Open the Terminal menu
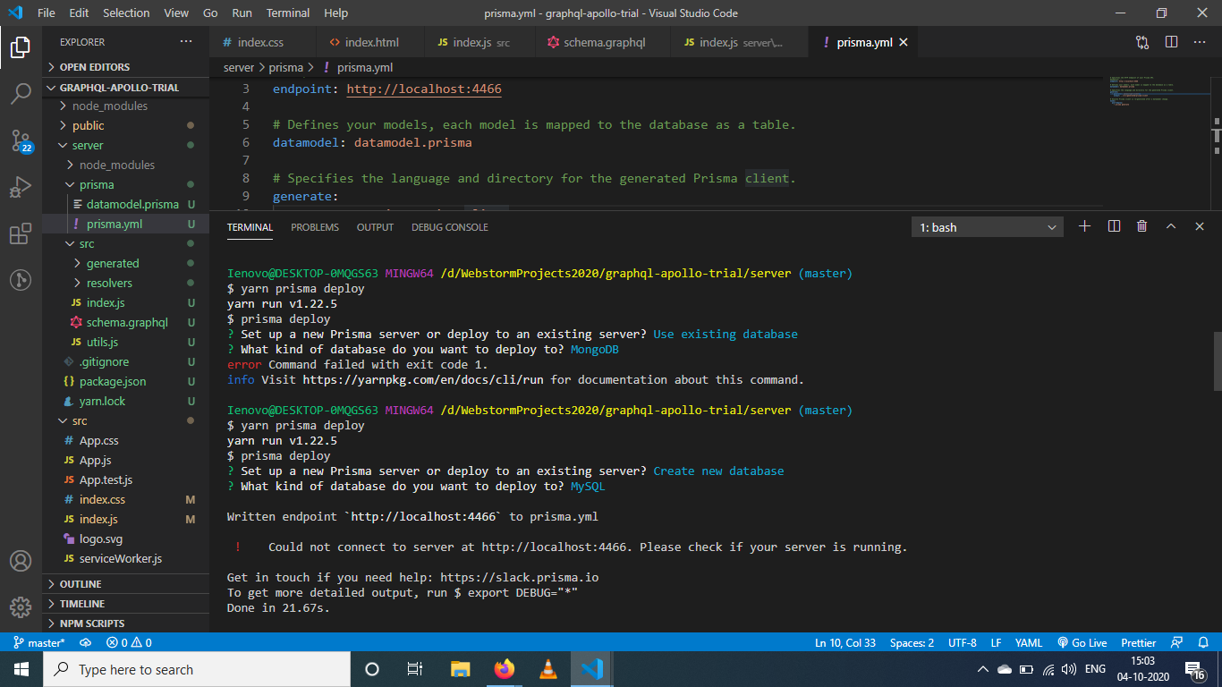 [288, 13]
